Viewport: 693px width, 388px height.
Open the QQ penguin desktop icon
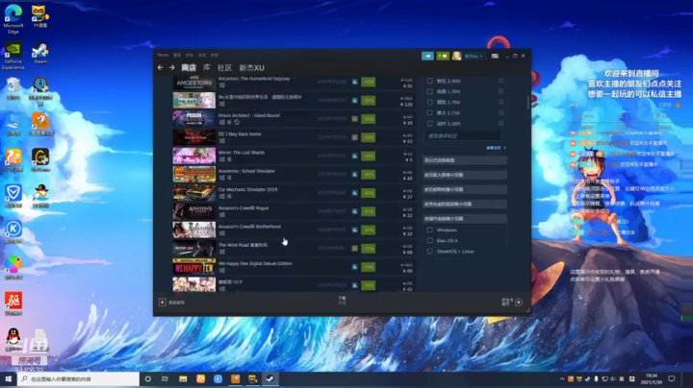pos(13,340)
